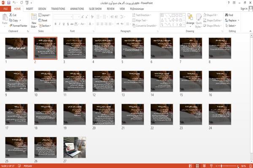Click PERSIAN language indicator in status bar
Image resolution: width=253 pixels, height=168 pixels.
tap(28, 166)
